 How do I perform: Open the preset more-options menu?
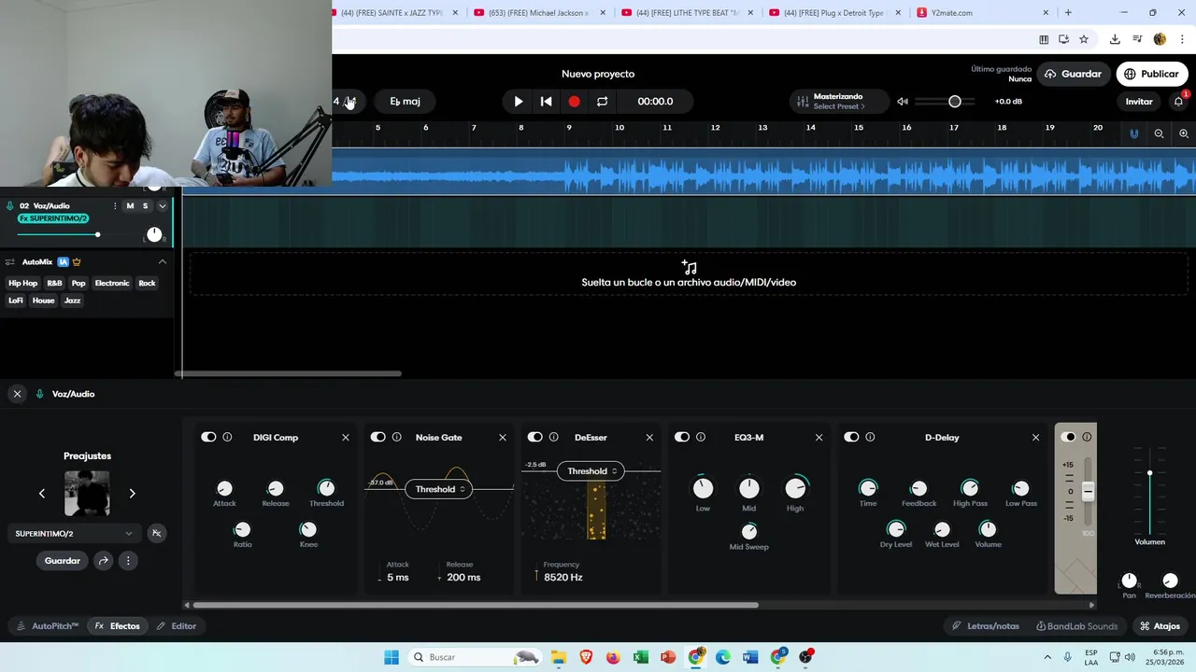[128, 561]
